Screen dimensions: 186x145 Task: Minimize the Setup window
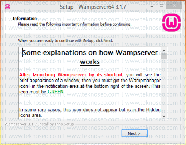[x=152, y=6]
